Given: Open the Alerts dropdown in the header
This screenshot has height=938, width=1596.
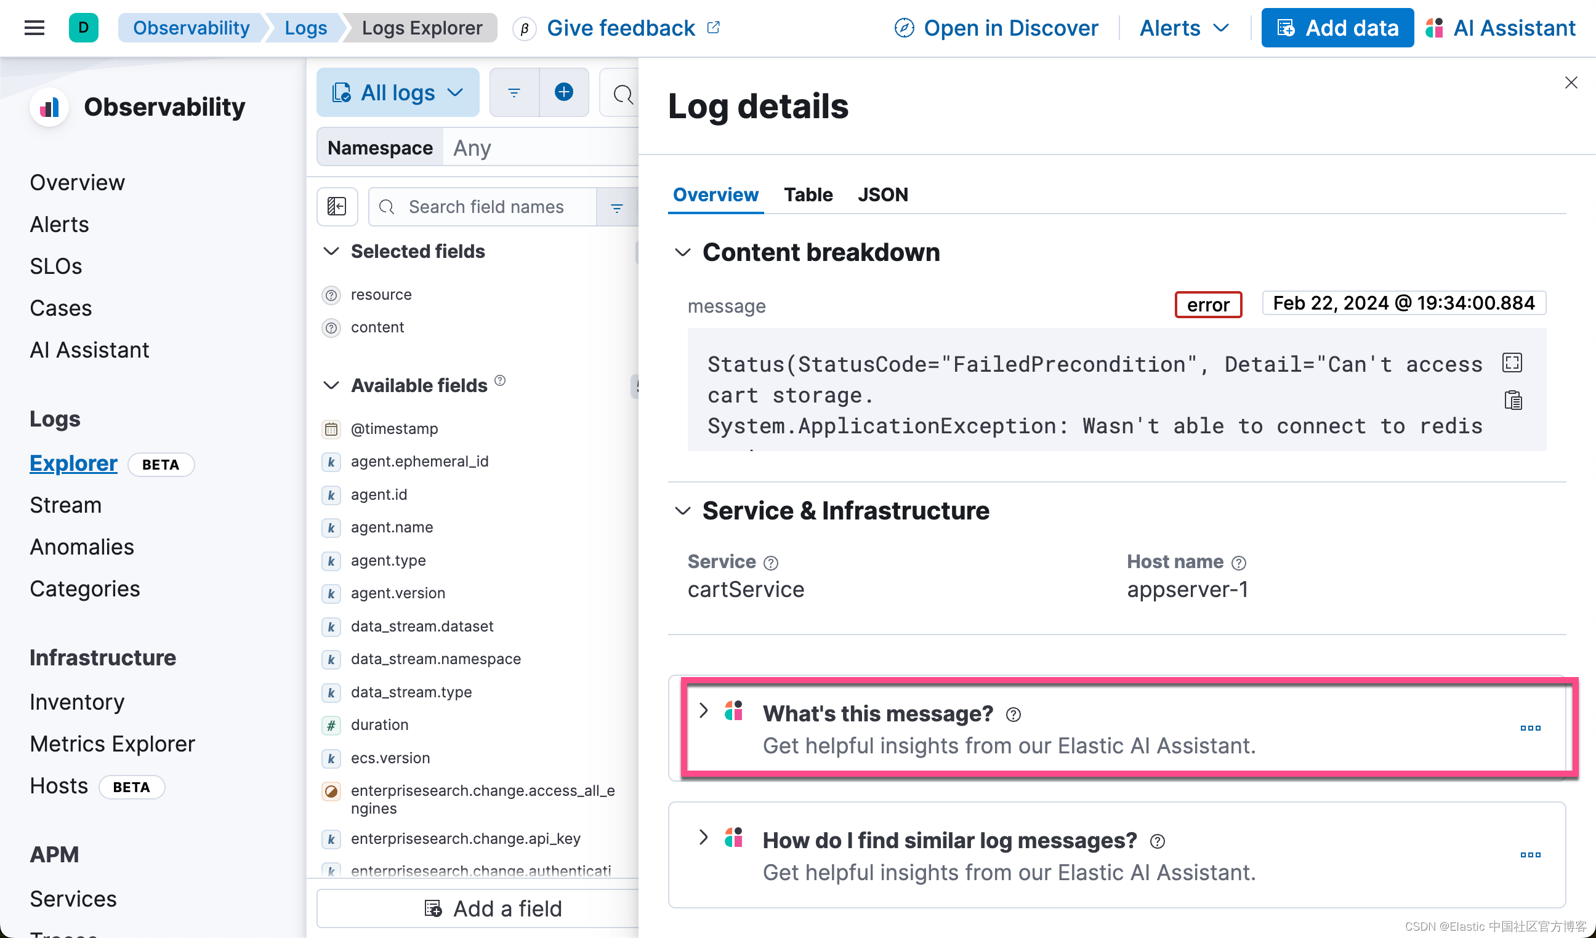Looking at the screenshot, I should (1183, 27).
